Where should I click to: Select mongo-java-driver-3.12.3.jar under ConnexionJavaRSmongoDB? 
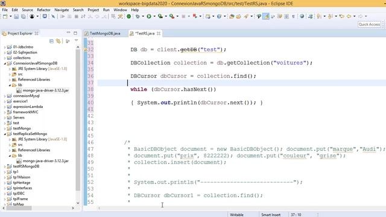click(46, 90)
